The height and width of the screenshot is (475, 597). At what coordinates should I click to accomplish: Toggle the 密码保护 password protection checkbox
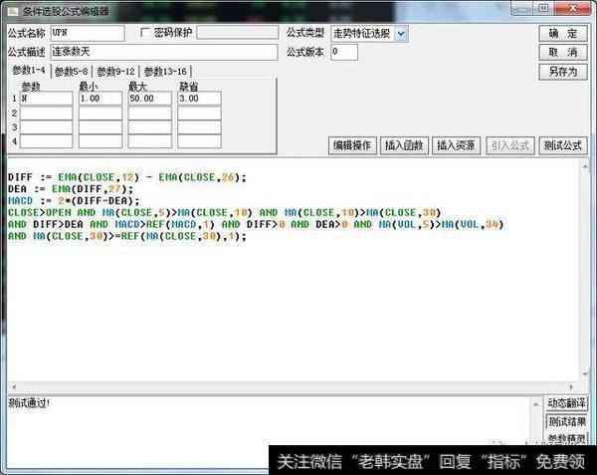144,33
